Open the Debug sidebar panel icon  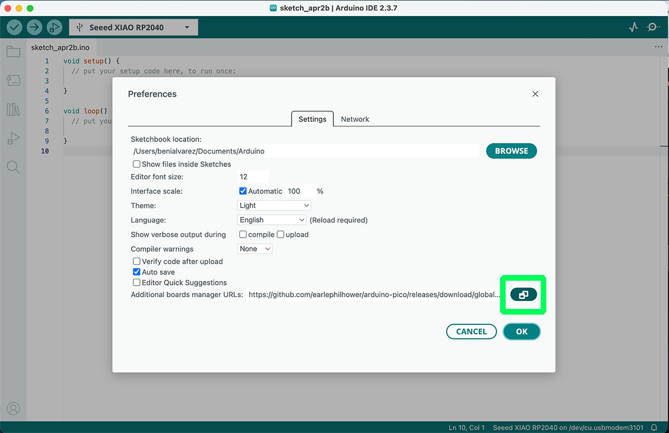point(13,139)
